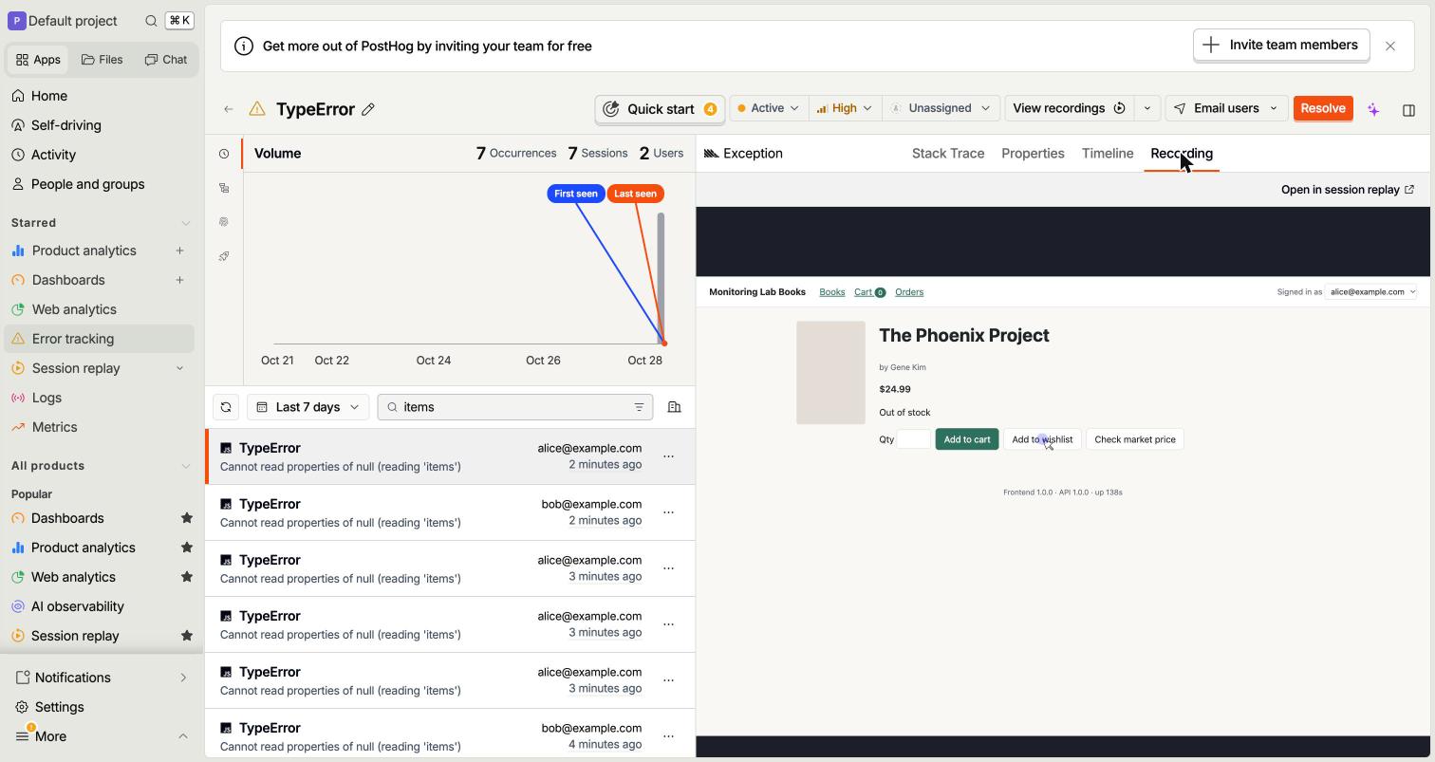Dismiss the invite-your-team banner

pyautogui.click(x=1390, y=46)
